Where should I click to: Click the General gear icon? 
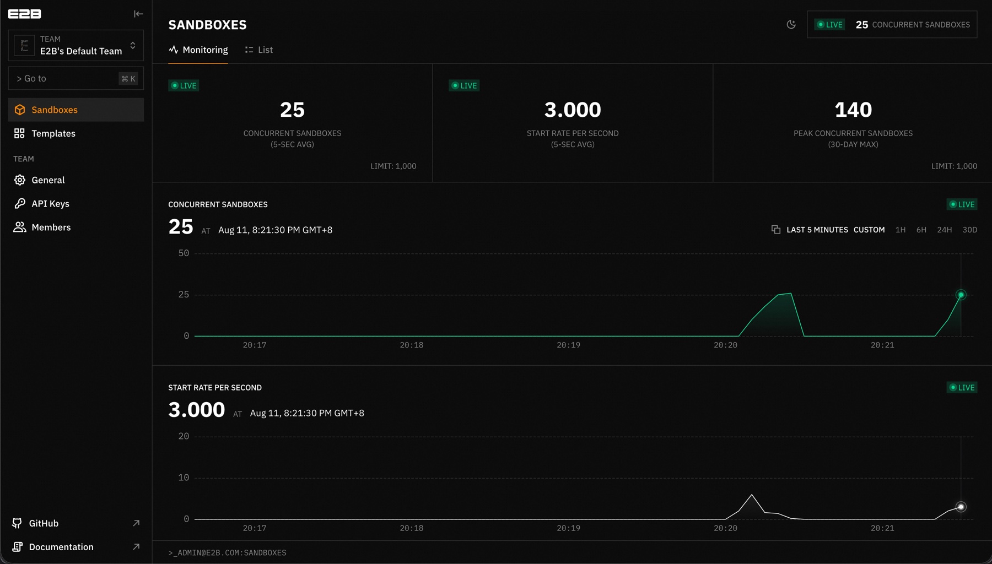click(x=20, y=180)
